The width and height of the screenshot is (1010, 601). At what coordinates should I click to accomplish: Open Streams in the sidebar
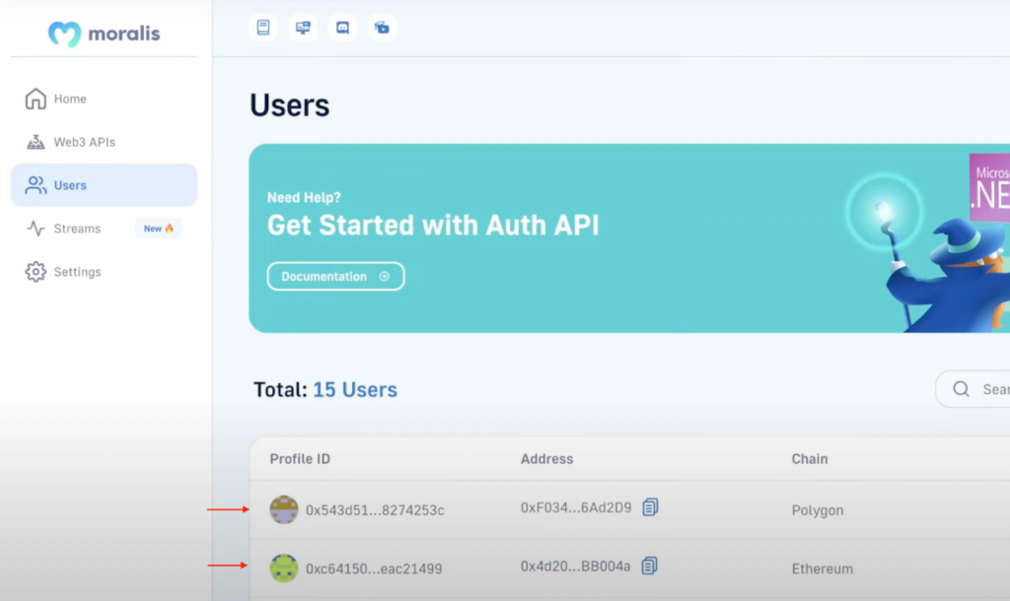coord(104,229)
